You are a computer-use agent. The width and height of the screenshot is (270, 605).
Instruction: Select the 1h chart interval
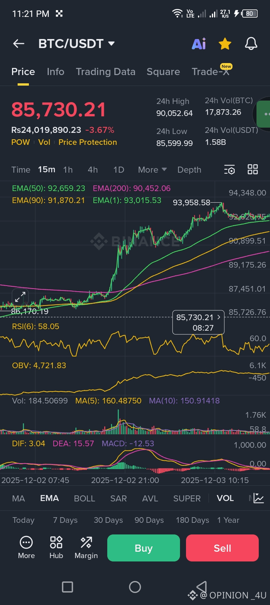[68, 170]
